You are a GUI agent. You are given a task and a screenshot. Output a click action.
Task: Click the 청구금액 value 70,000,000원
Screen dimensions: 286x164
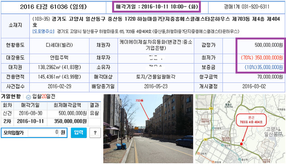270,77
